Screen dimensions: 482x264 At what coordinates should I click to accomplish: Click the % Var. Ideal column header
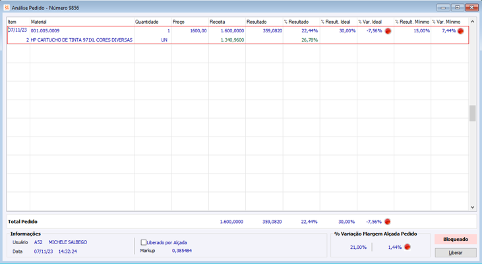point(375,22)
